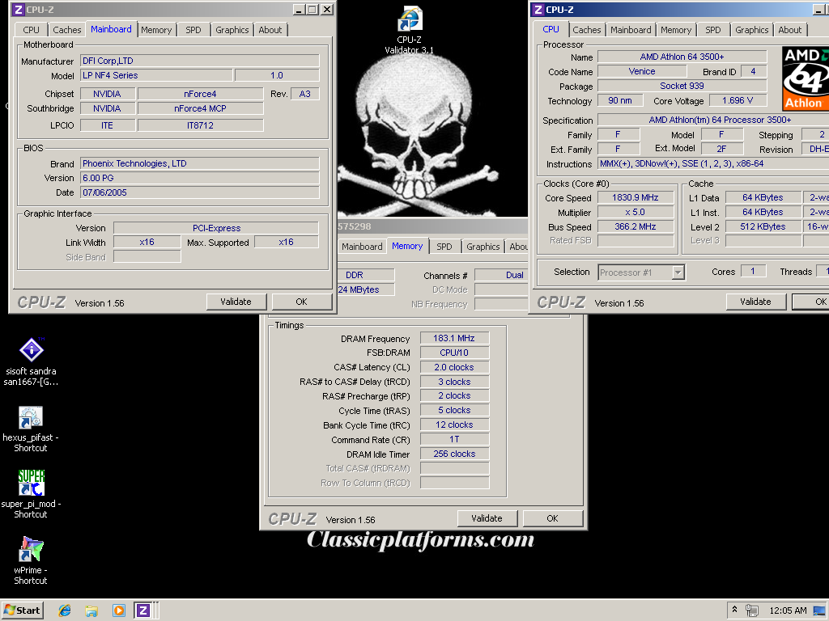Click the 12 clocks Bank Cycle Time value
The width and height of the screenshot is (829, 621).
point(454,425)
